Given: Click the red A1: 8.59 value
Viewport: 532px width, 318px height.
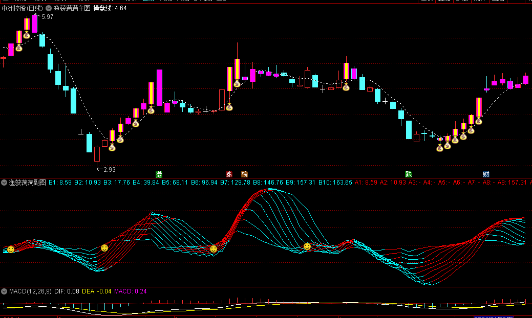Looking at the screenshot, I should pos(366,183).
